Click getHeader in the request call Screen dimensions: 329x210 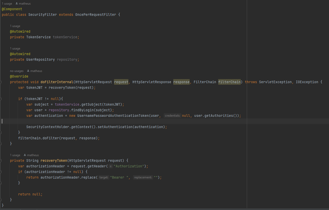(x=97, y=166)
